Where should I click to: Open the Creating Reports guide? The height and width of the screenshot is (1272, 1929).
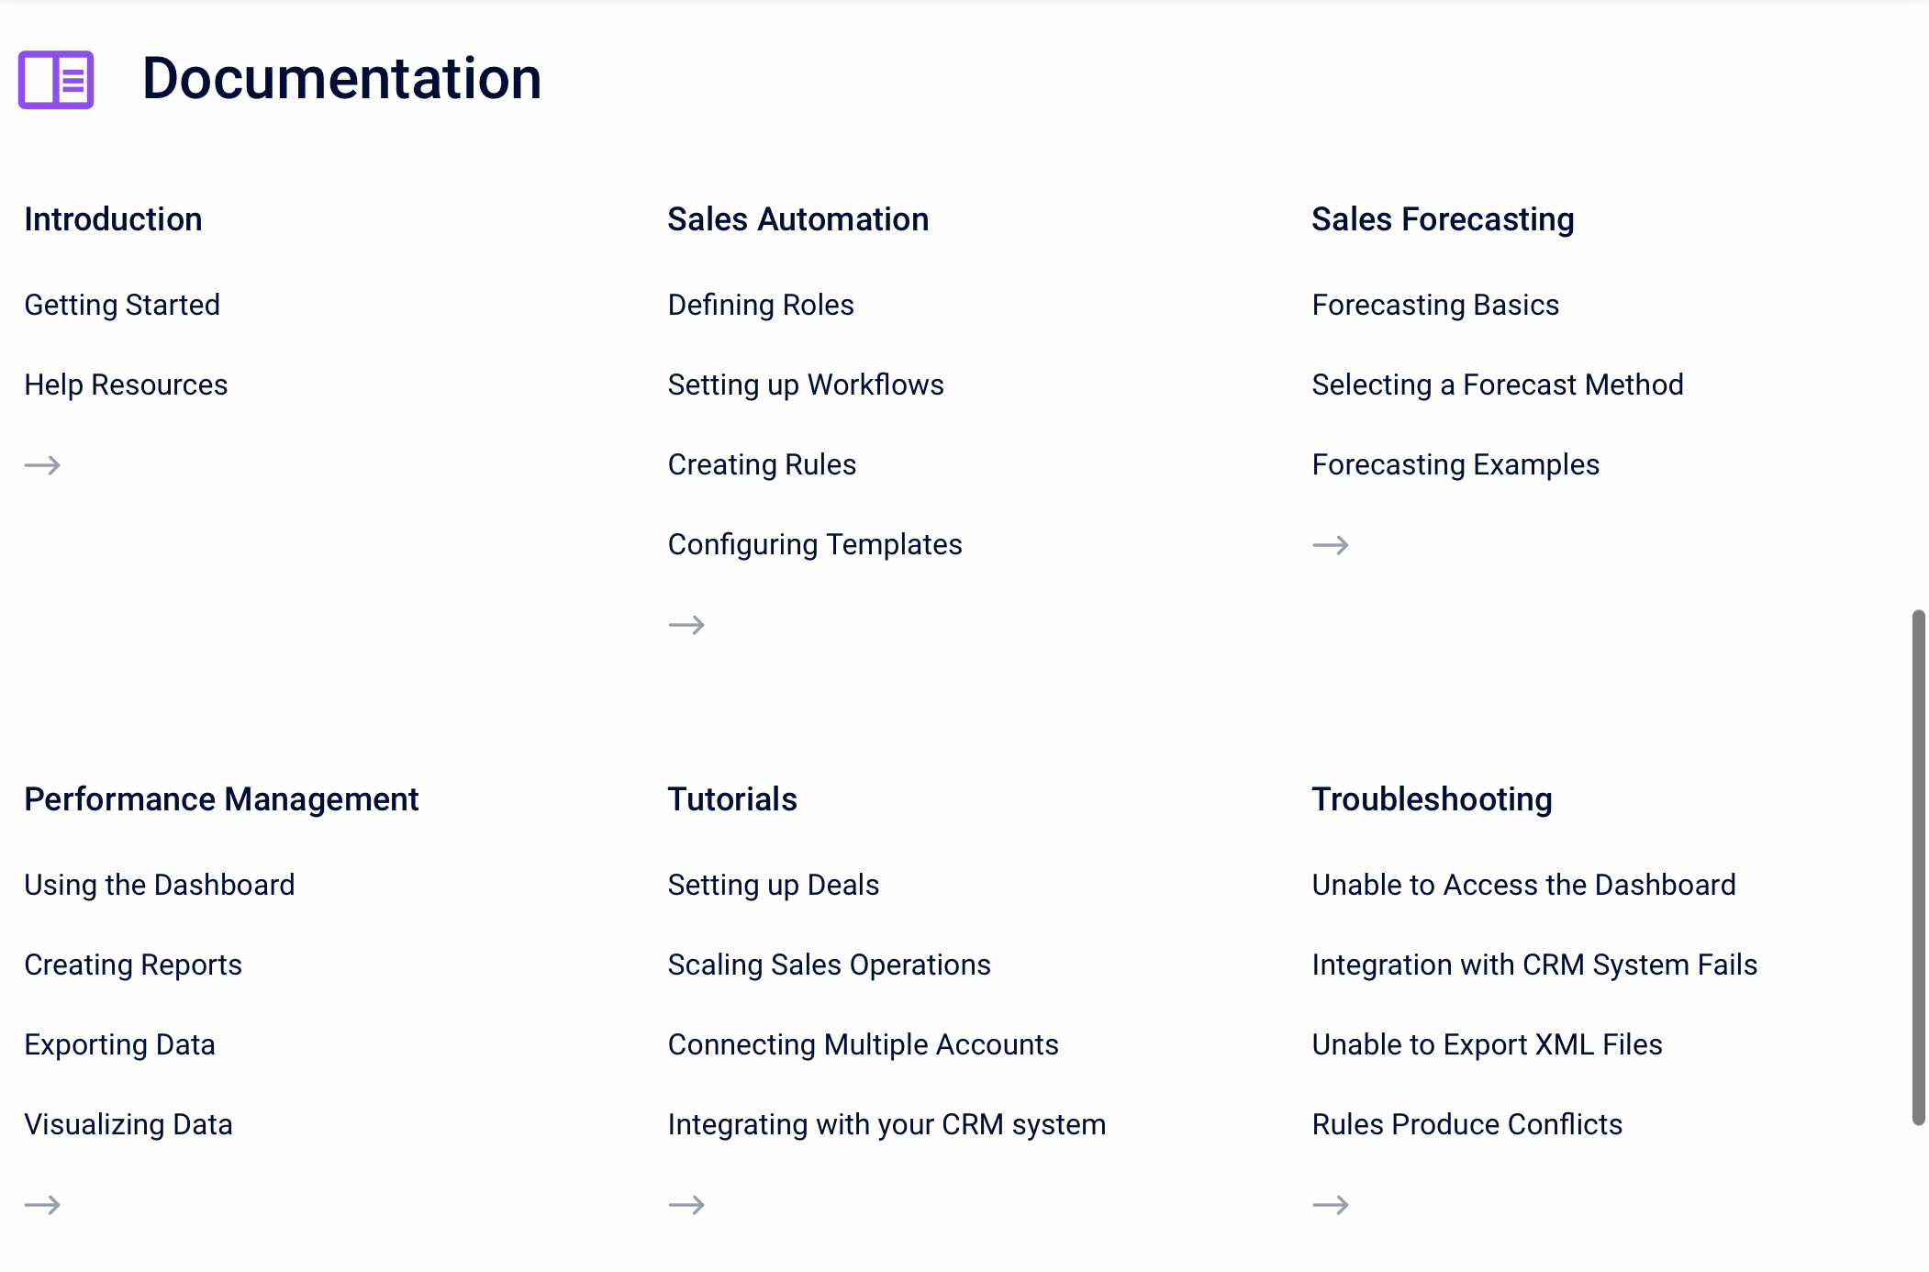pos(133,965)
